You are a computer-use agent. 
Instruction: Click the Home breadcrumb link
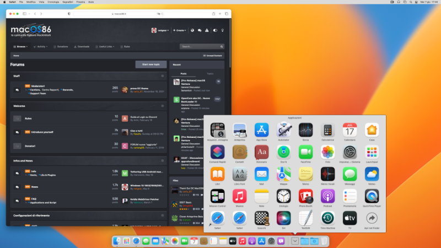17,56
